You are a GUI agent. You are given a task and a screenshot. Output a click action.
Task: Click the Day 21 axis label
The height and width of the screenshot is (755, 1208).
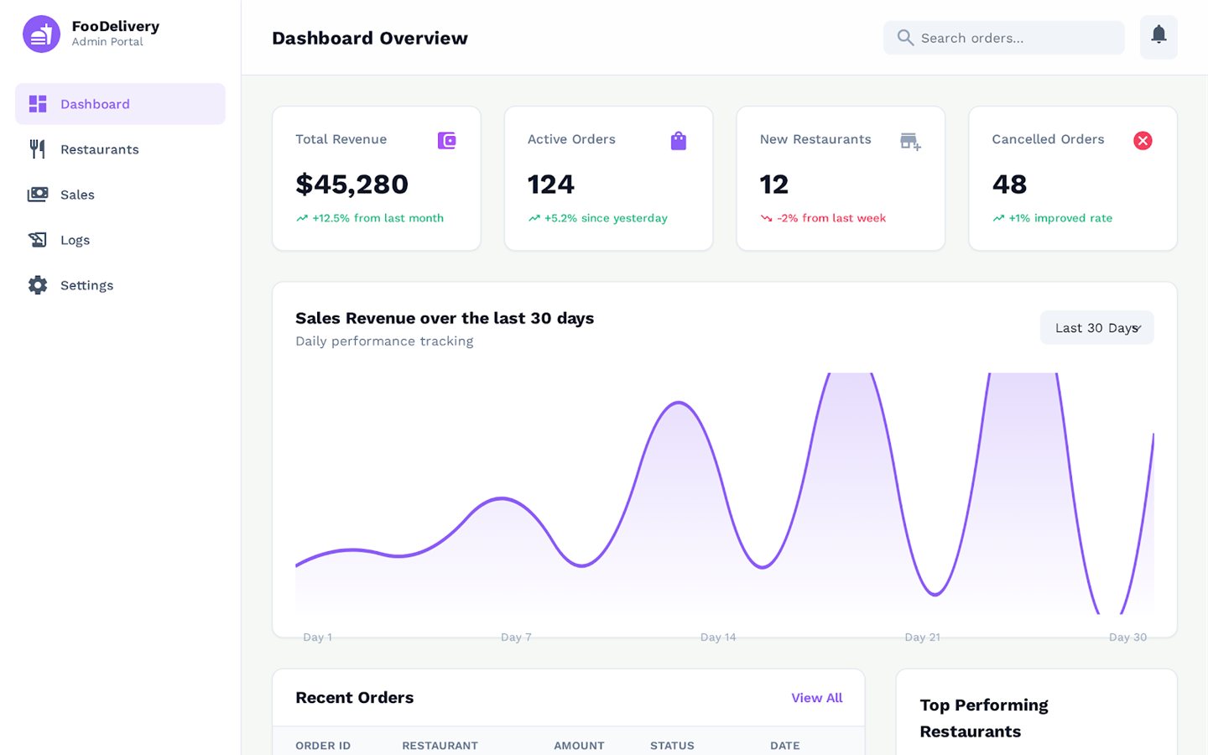click(922, 638)
